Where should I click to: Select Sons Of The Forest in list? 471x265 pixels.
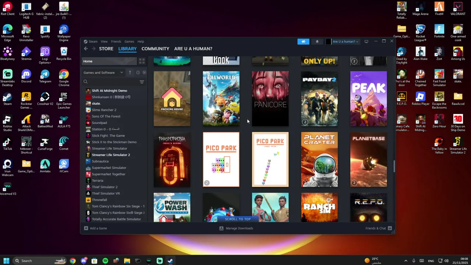click(106, 116)
